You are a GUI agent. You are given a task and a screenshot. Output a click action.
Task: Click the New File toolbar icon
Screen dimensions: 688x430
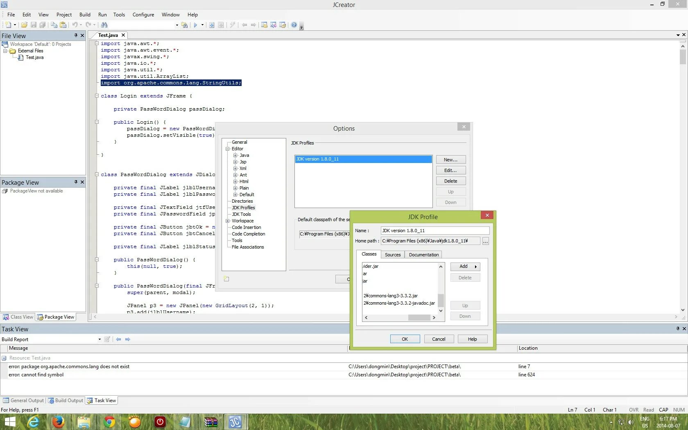coord(8,25)
